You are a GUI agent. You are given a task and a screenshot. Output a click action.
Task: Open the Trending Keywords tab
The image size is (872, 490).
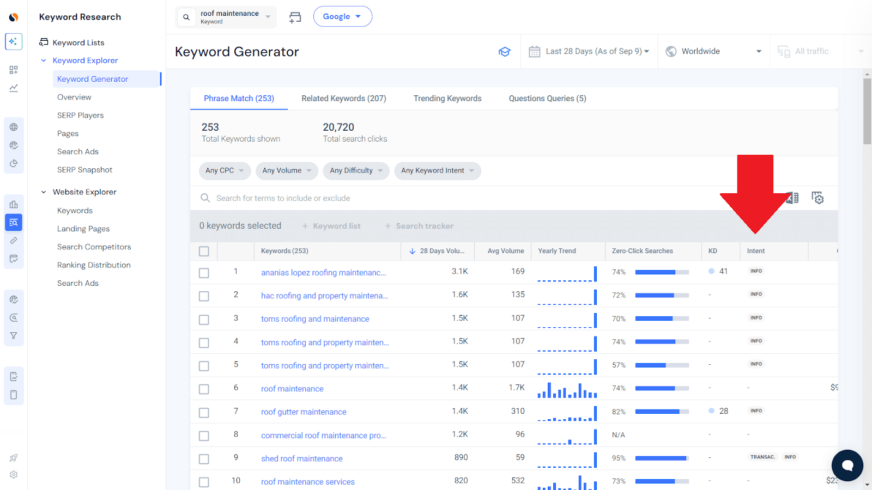click(447, 98)
